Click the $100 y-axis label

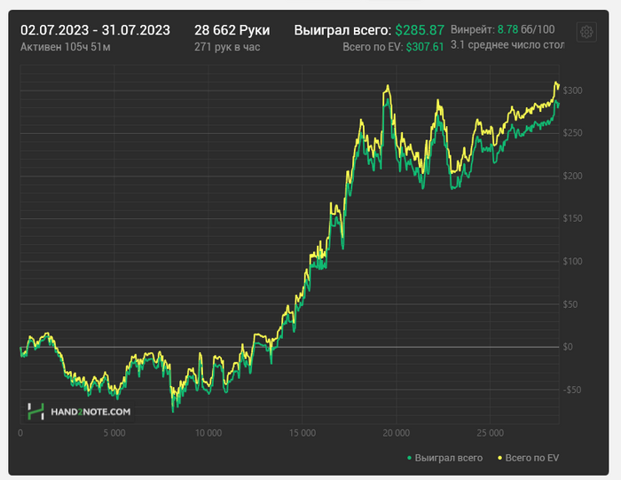pos(573,262)
